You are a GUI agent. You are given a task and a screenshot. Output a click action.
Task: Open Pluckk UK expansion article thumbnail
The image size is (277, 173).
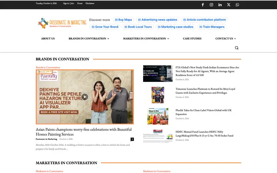point(158,116)
